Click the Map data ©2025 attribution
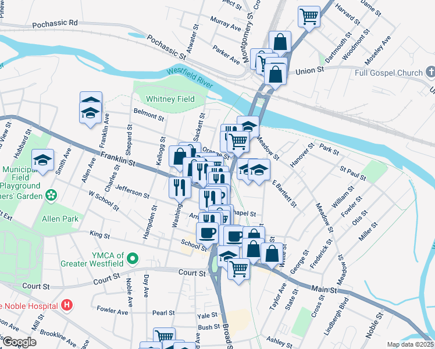Screen dimensions: 435x349 pos(411,344)
